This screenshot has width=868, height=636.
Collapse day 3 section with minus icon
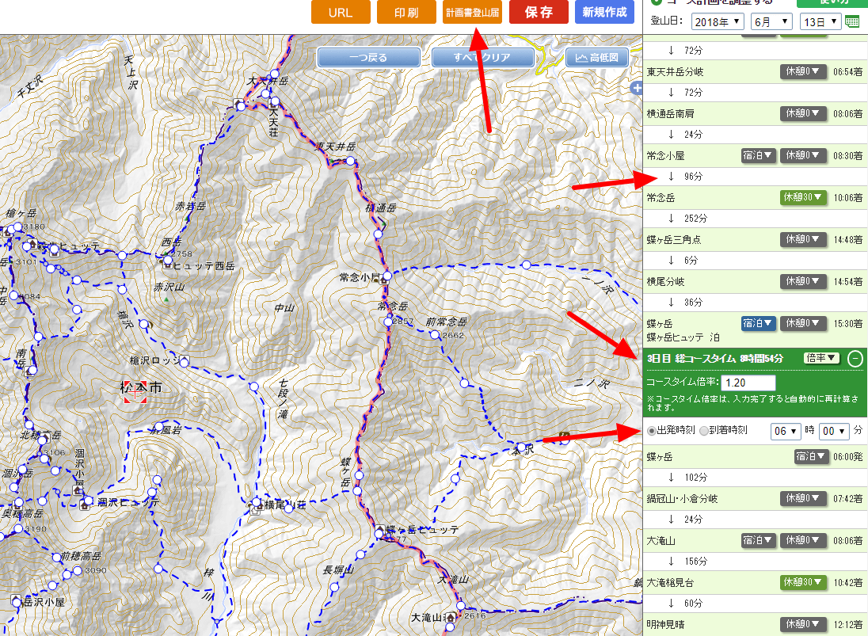[855, 359]
